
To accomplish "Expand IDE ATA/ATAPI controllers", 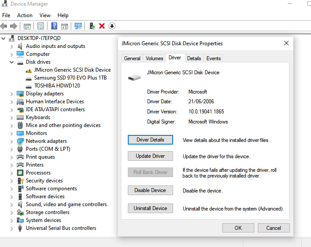I will [12, 110].
